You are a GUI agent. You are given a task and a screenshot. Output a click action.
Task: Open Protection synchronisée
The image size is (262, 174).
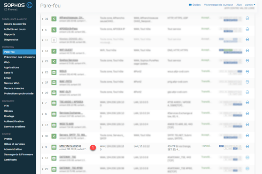click(x=19, y=94)
